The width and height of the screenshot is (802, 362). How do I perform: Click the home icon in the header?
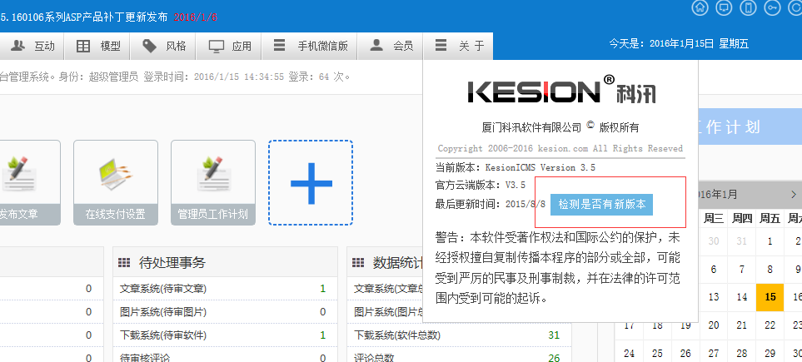tap(700, 8)
